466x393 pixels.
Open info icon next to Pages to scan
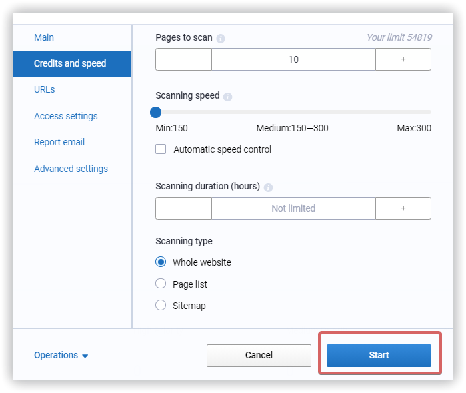click(221, 39)
